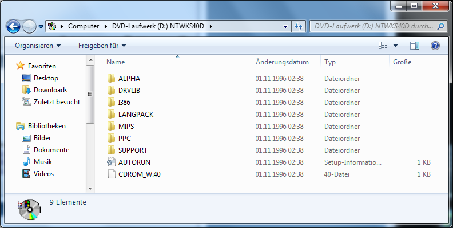
Task: Open address bar history dropdown
Action: click(285, 26)
